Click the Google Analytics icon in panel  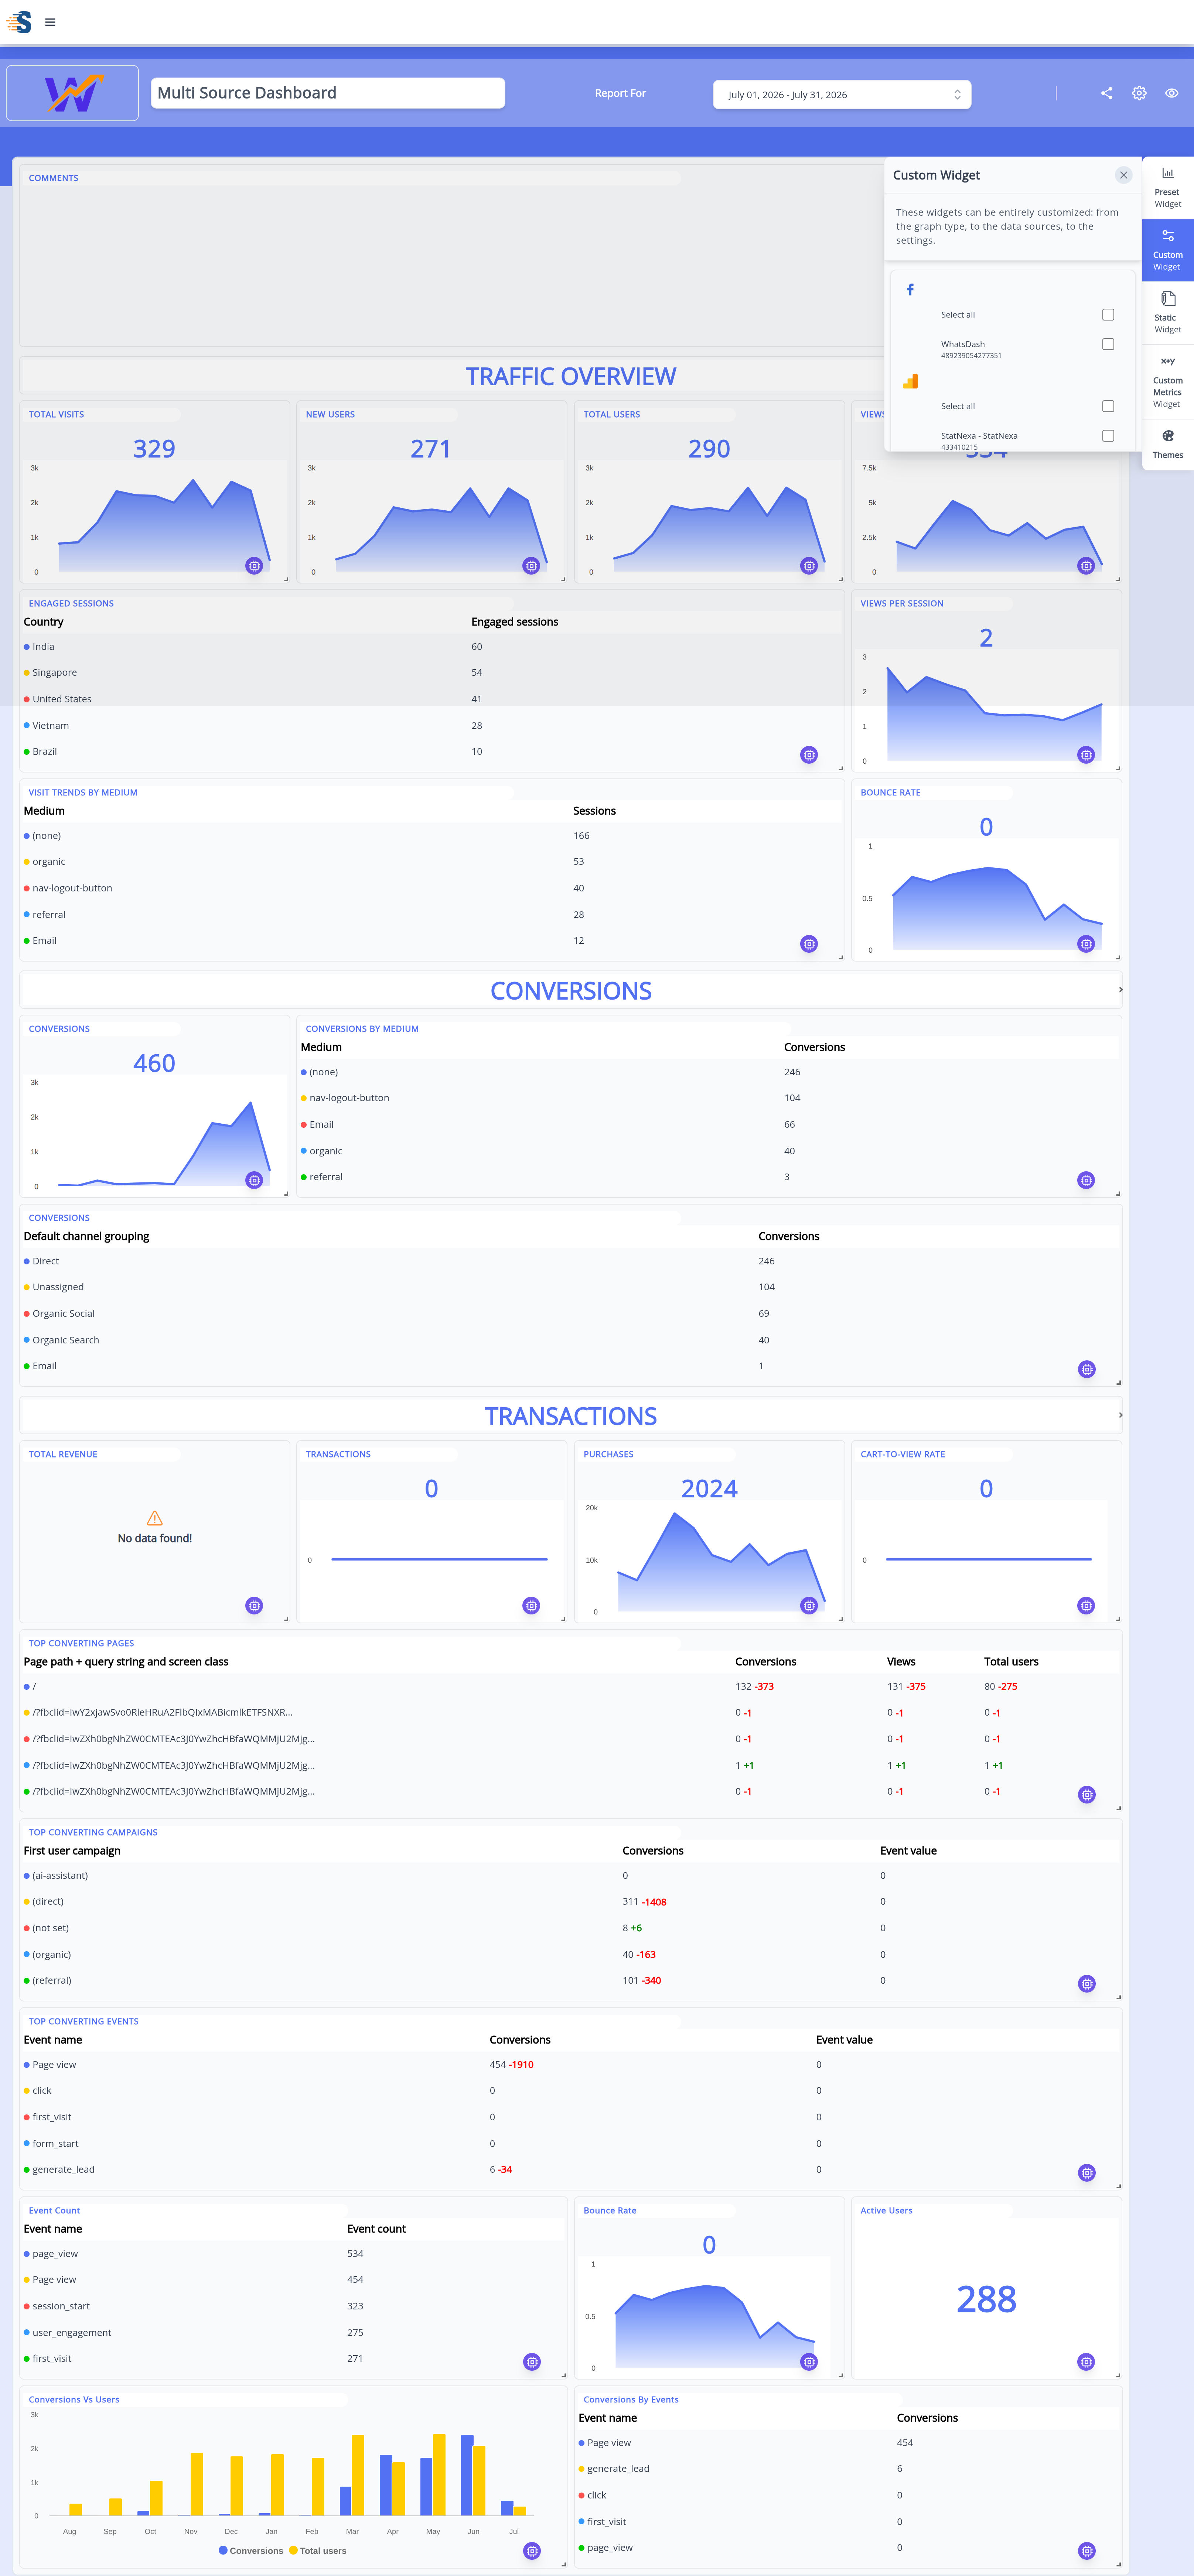(910, 381)
